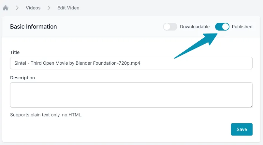Grab the Description box resize handle

251,106
